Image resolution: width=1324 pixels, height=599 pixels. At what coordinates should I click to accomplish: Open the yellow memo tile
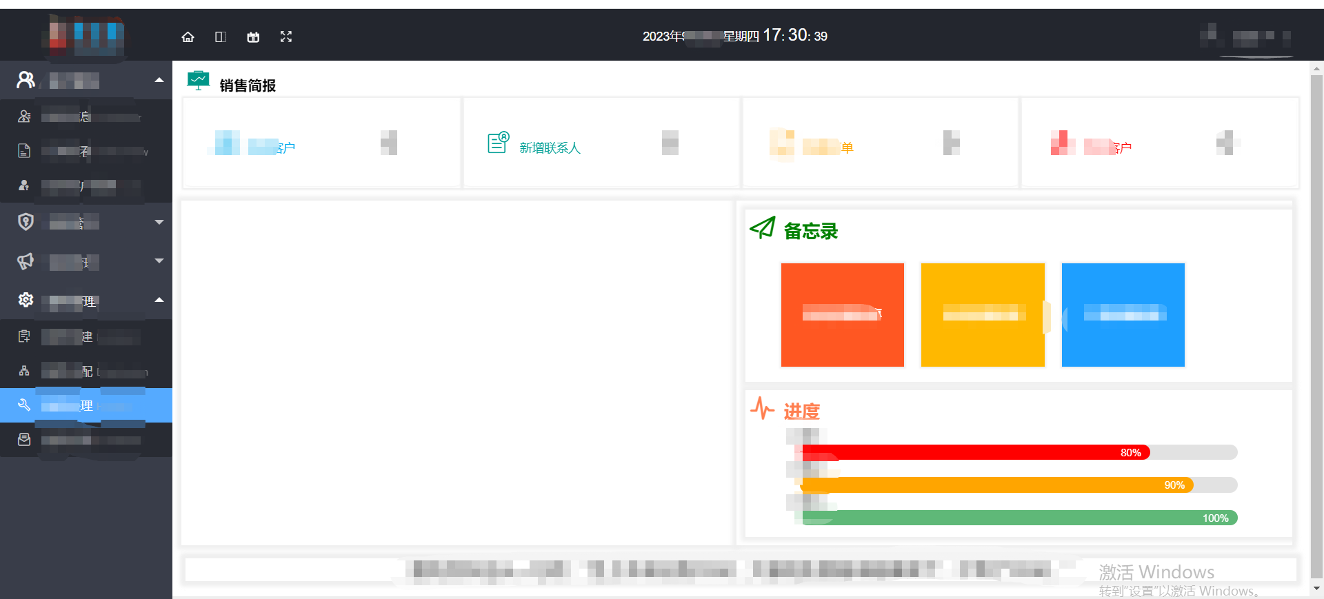(983, 315)
